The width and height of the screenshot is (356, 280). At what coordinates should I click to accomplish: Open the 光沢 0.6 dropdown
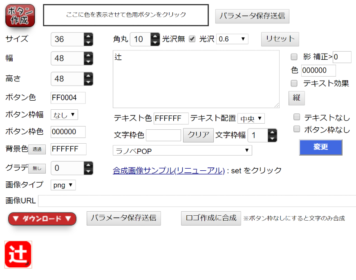coord(232,39)
